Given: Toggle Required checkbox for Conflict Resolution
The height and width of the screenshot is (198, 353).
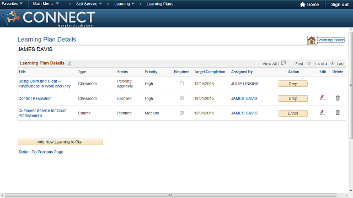Looking at the screenshot, I should pos(181,98).
